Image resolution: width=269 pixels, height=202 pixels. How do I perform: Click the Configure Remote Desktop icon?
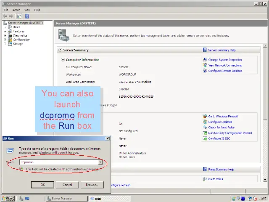(x=205, y=71)
